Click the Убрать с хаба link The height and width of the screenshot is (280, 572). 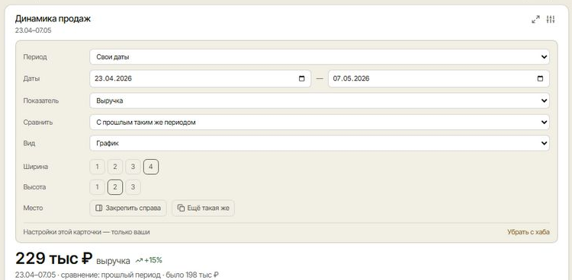[529, 232]
